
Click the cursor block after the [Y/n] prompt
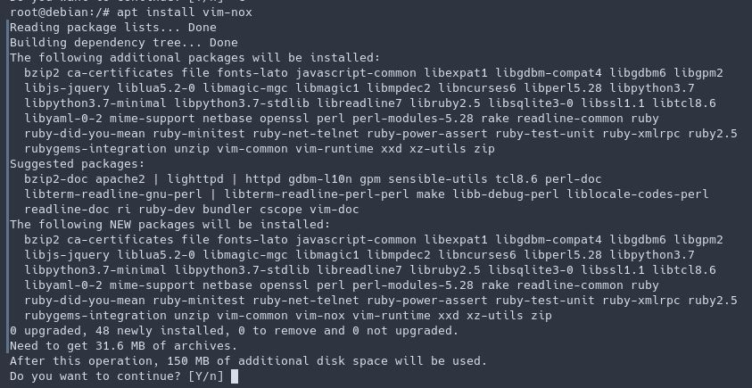(235, 376)
